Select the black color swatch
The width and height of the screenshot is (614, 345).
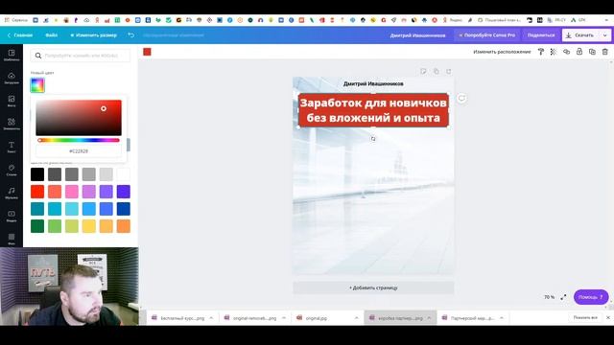click(37, 174)
